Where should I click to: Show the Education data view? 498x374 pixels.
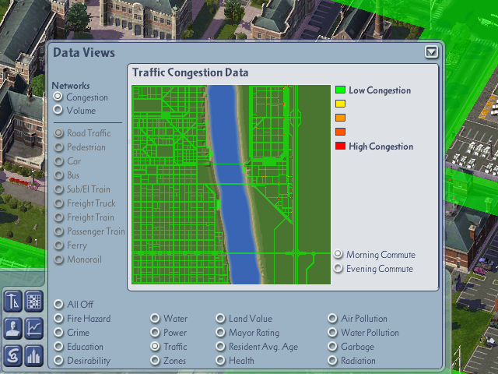coord(58,346)
